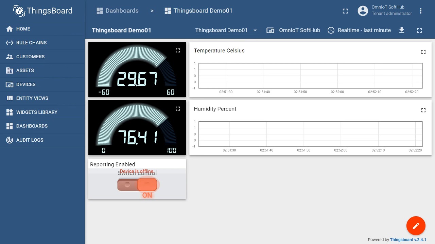Export dashboard with download icon
This screenshot has width=435, height=244.
point(402,30)
